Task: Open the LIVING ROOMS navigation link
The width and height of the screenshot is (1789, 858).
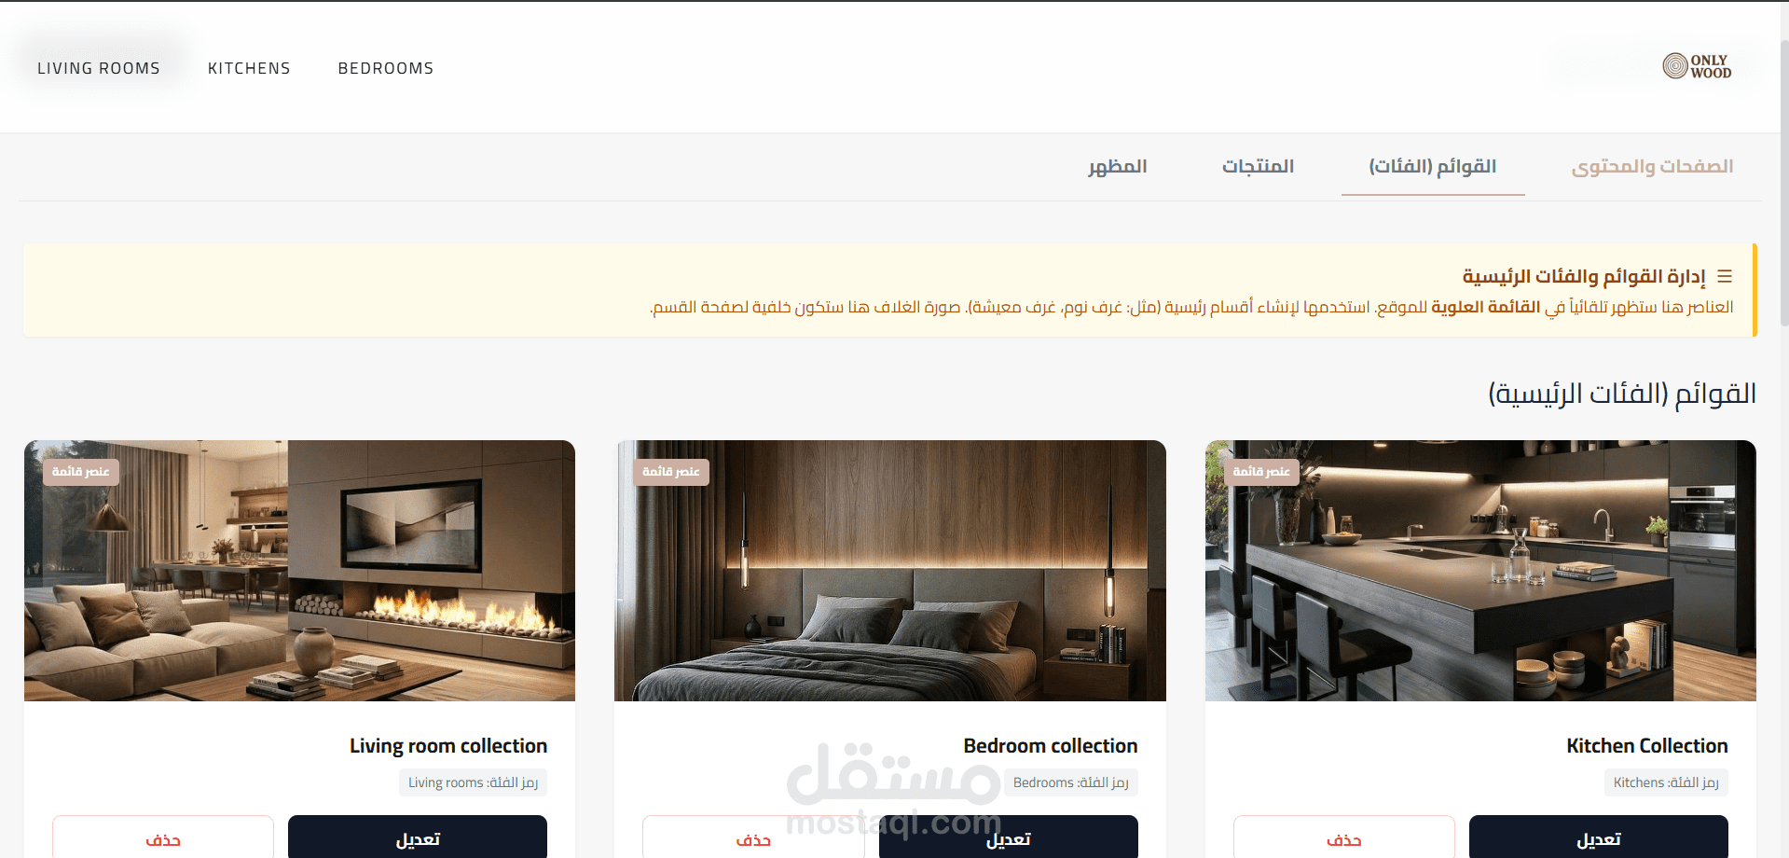Action: (x=99, y=68)
